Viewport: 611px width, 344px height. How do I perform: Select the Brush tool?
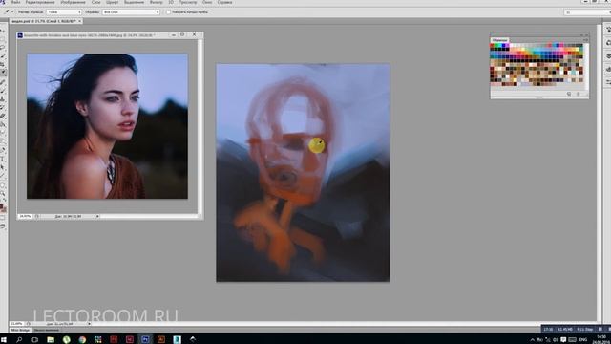[x=3, y=91]
